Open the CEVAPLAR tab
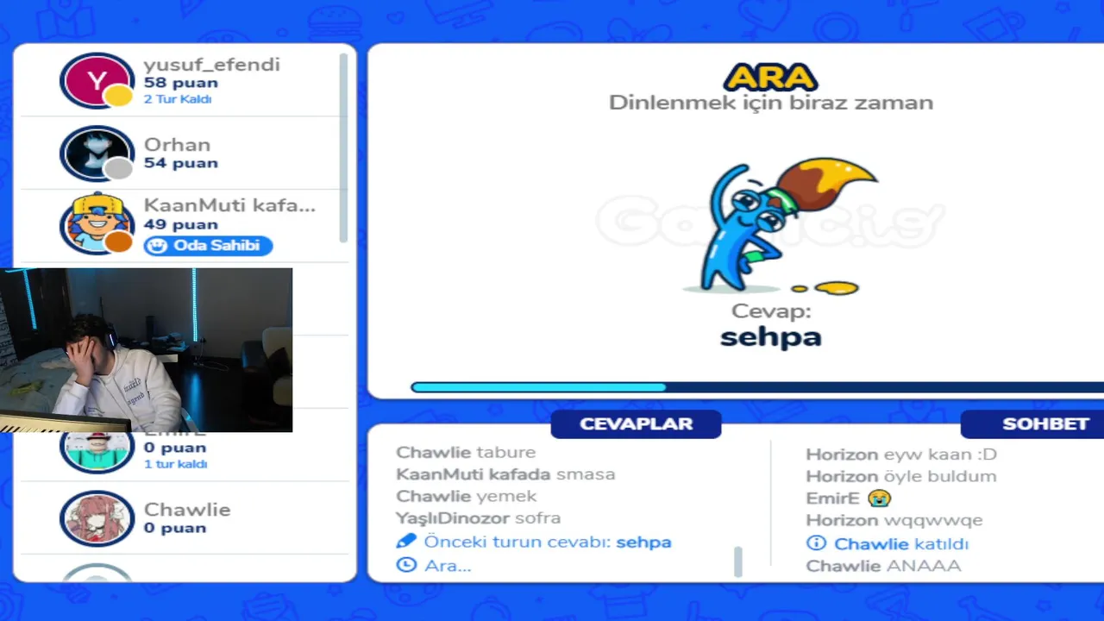 pos(637,423)
